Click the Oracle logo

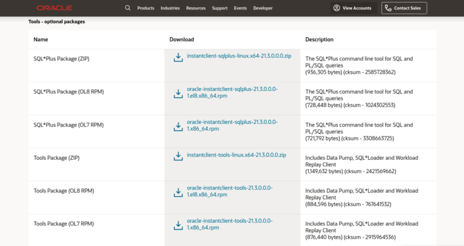(54, 8)
